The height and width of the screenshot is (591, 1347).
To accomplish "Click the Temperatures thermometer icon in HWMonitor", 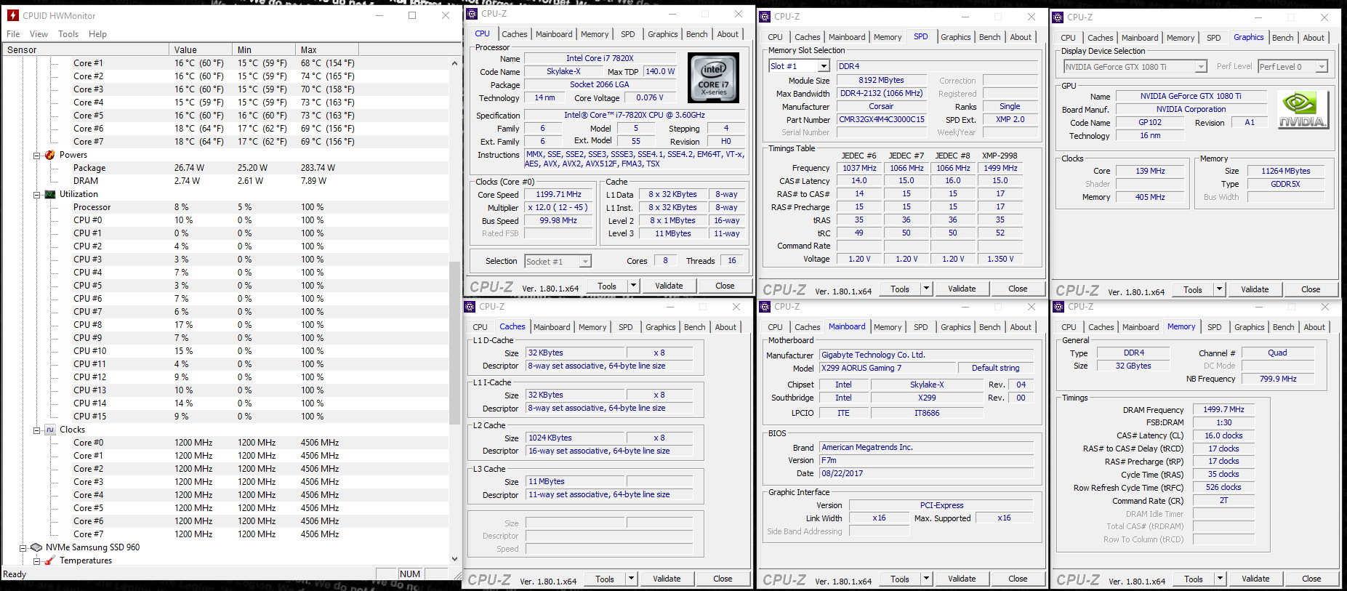I will [x=50, y=560].
